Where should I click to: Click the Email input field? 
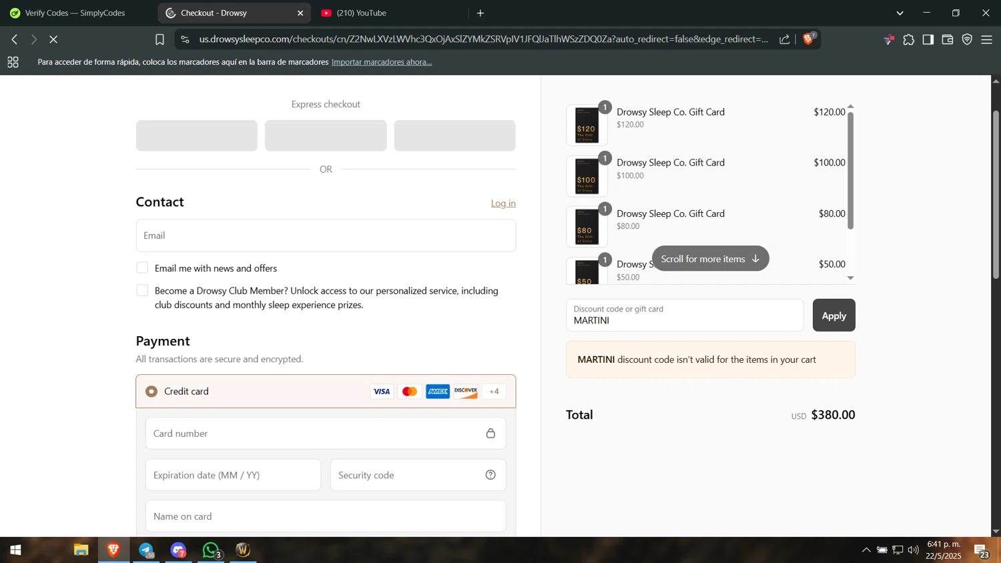click(x=326, y=235)
